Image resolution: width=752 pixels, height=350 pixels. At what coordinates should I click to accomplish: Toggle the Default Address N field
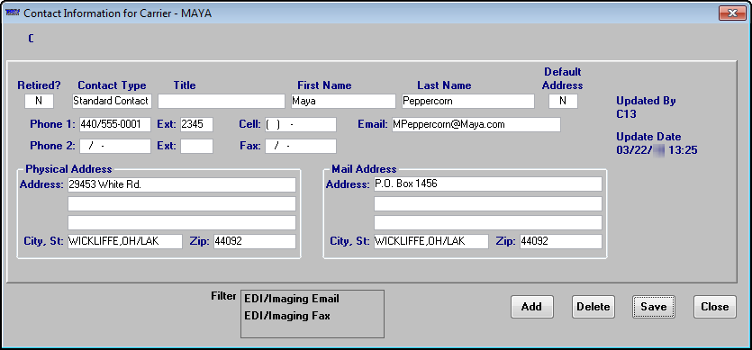click(x=563, y=101)
